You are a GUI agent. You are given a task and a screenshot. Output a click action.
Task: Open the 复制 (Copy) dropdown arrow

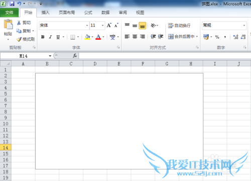(x=33, y=31)
